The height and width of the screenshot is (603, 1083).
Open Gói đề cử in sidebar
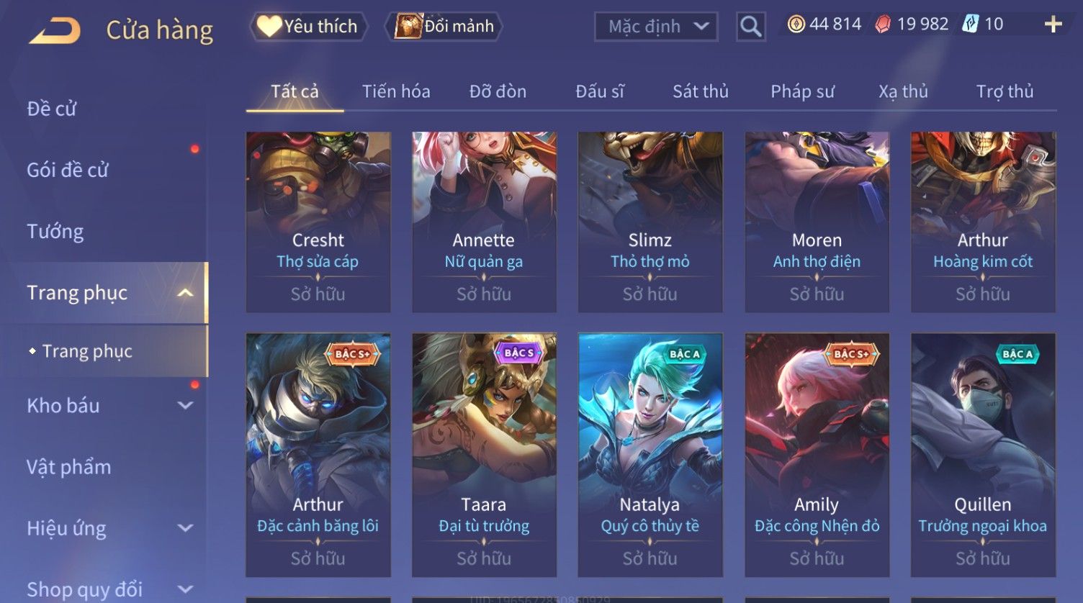(68, 171)
